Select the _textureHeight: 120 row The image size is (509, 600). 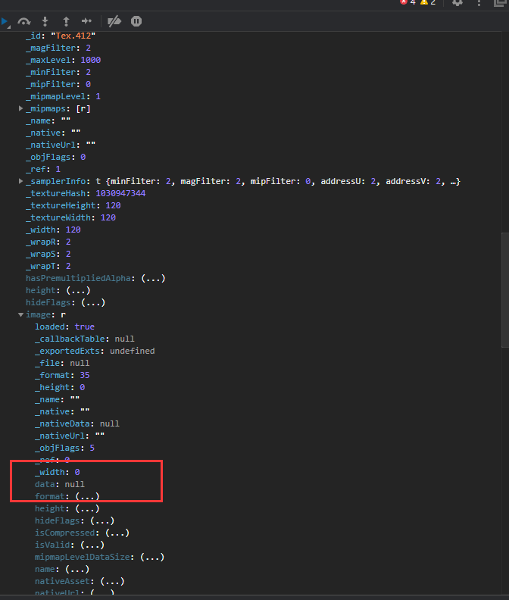click(x=73, y=205)
